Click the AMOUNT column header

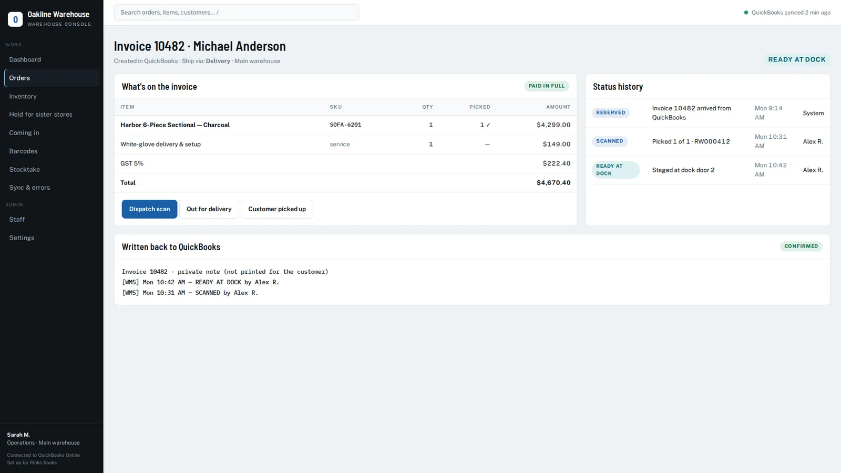click(x=558, y=107)
